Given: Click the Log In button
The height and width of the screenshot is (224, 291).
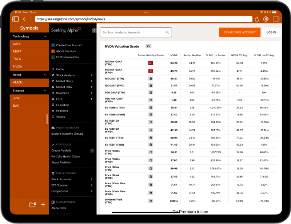Looking at the screenshot, I should pos(271,32).
